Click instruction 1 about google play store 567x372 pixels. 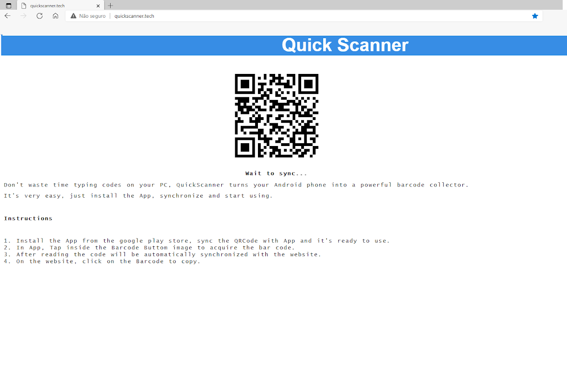197,241
